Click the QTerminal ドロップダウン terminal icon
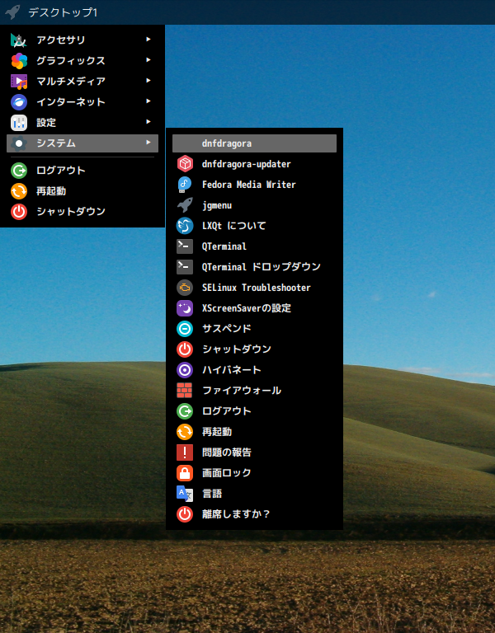The image size is (495, 633). (x=185, y=267)
